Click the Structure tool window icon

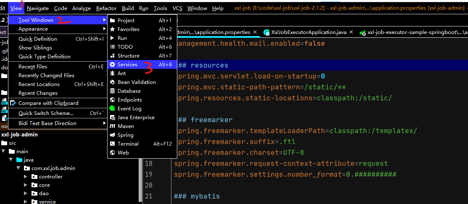(x=113, y=56)
